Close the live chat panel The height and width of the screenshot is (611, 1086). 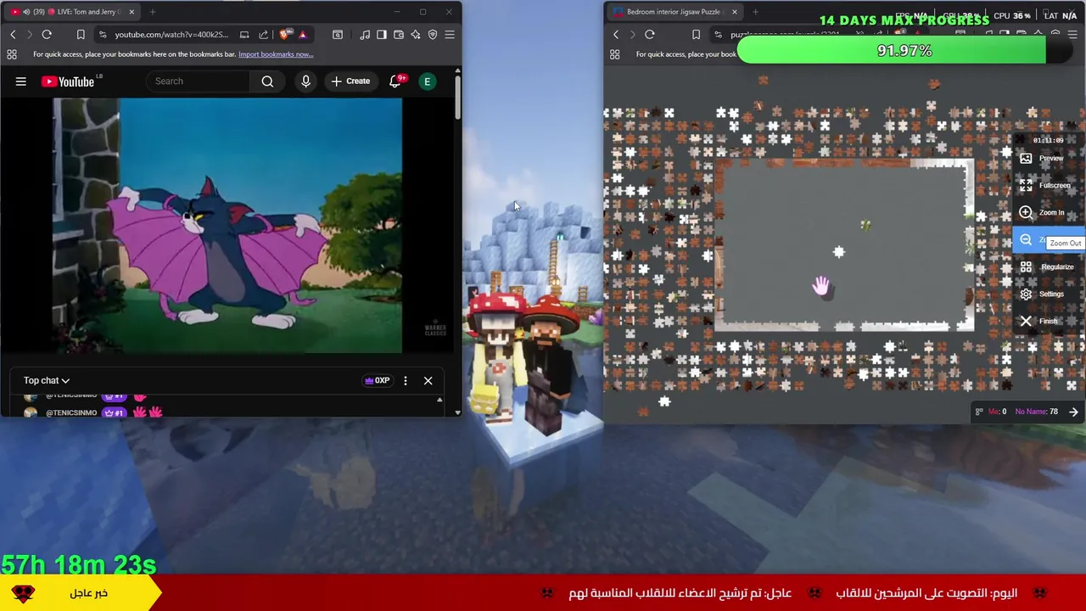tap(428, 380)
